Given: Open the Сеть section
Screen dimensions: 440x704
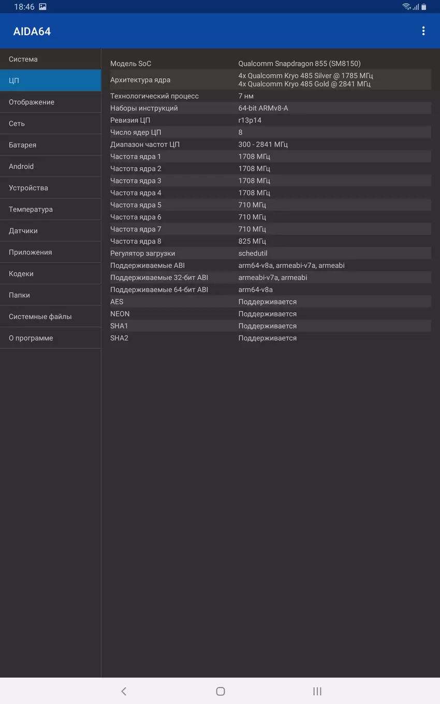Looking at the screenshot, I should click(50, 124).
